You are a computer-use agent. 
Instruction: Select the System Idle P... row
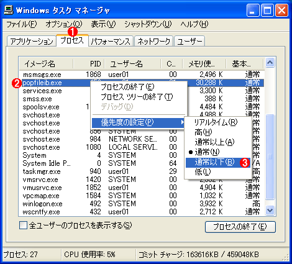point(142,163)
